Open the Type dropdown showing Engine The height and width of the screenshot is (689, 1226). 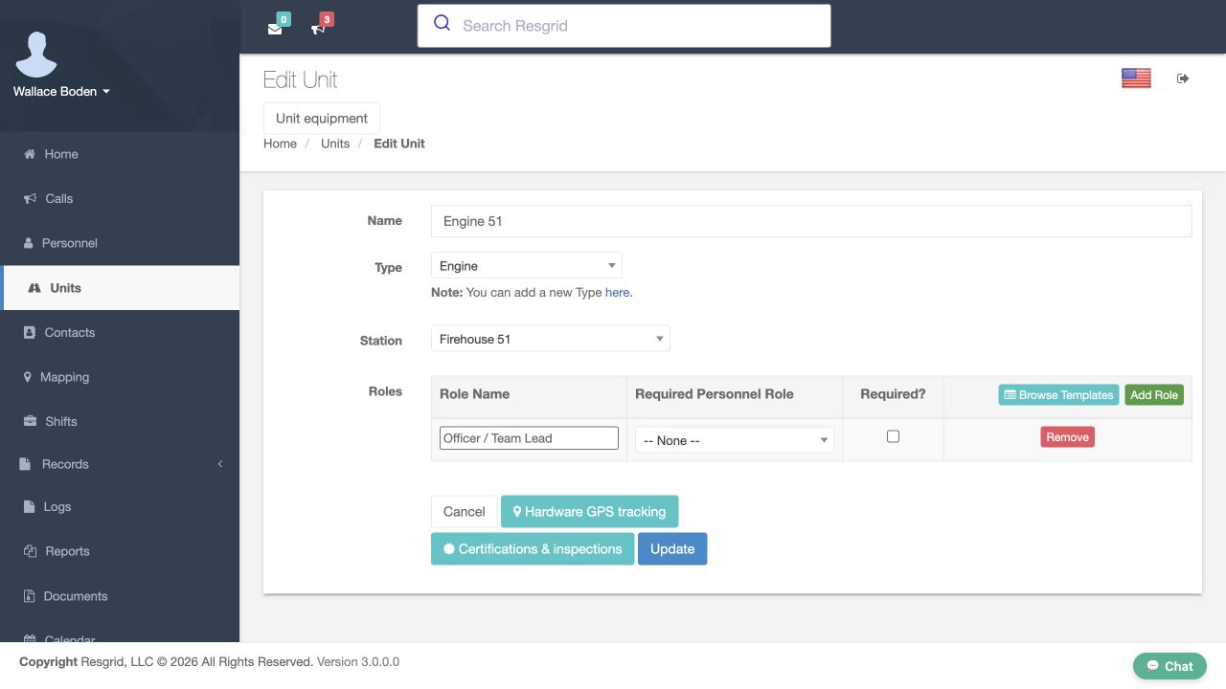coord(527,266)
